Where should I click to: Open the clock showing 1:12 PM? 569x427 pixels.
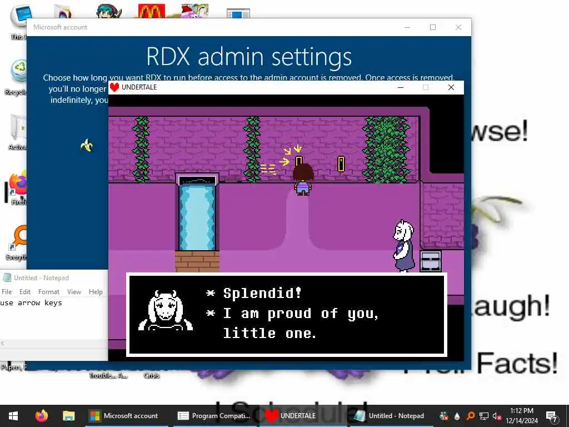(521, 416)
